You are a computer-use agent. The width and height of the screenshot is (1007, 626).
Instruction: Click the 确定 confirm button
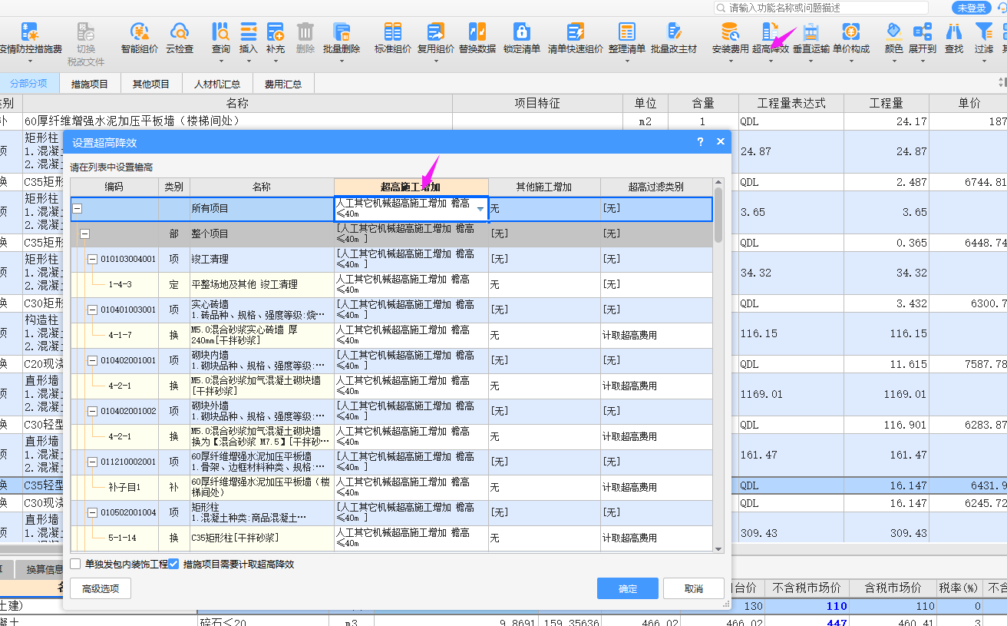point(628,588)
